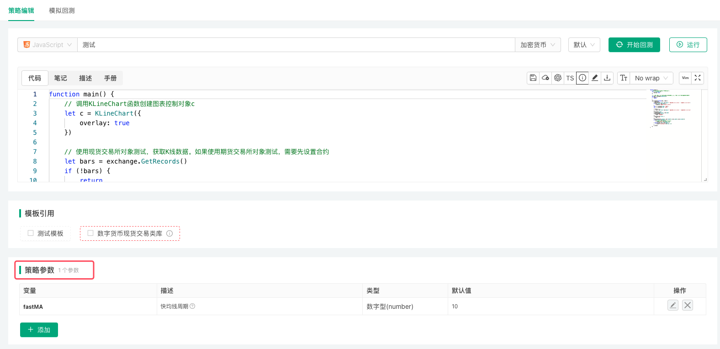Open the cloud settings icon in the editor toolbar
The height and width of the screenshot is (349, 720).
[x=545, y=78]
